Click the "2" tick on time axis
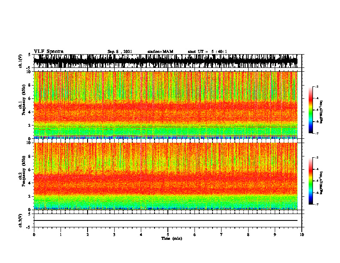 tap(88, 235)
